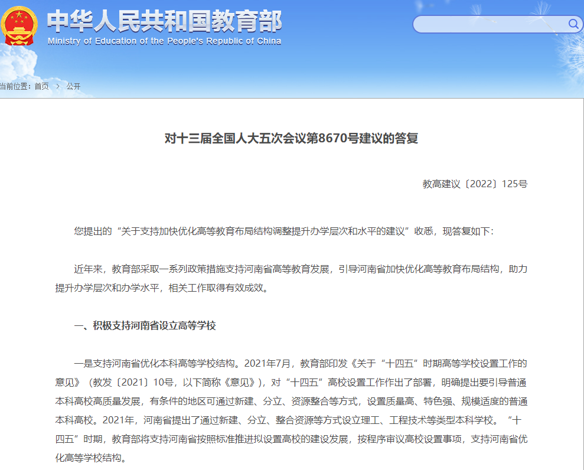Image resolution: width=584 pixels, height=470 pixels.
Task: Click the section heading 一、积极支持河南省设立高等学校
Action: [145, 325]
